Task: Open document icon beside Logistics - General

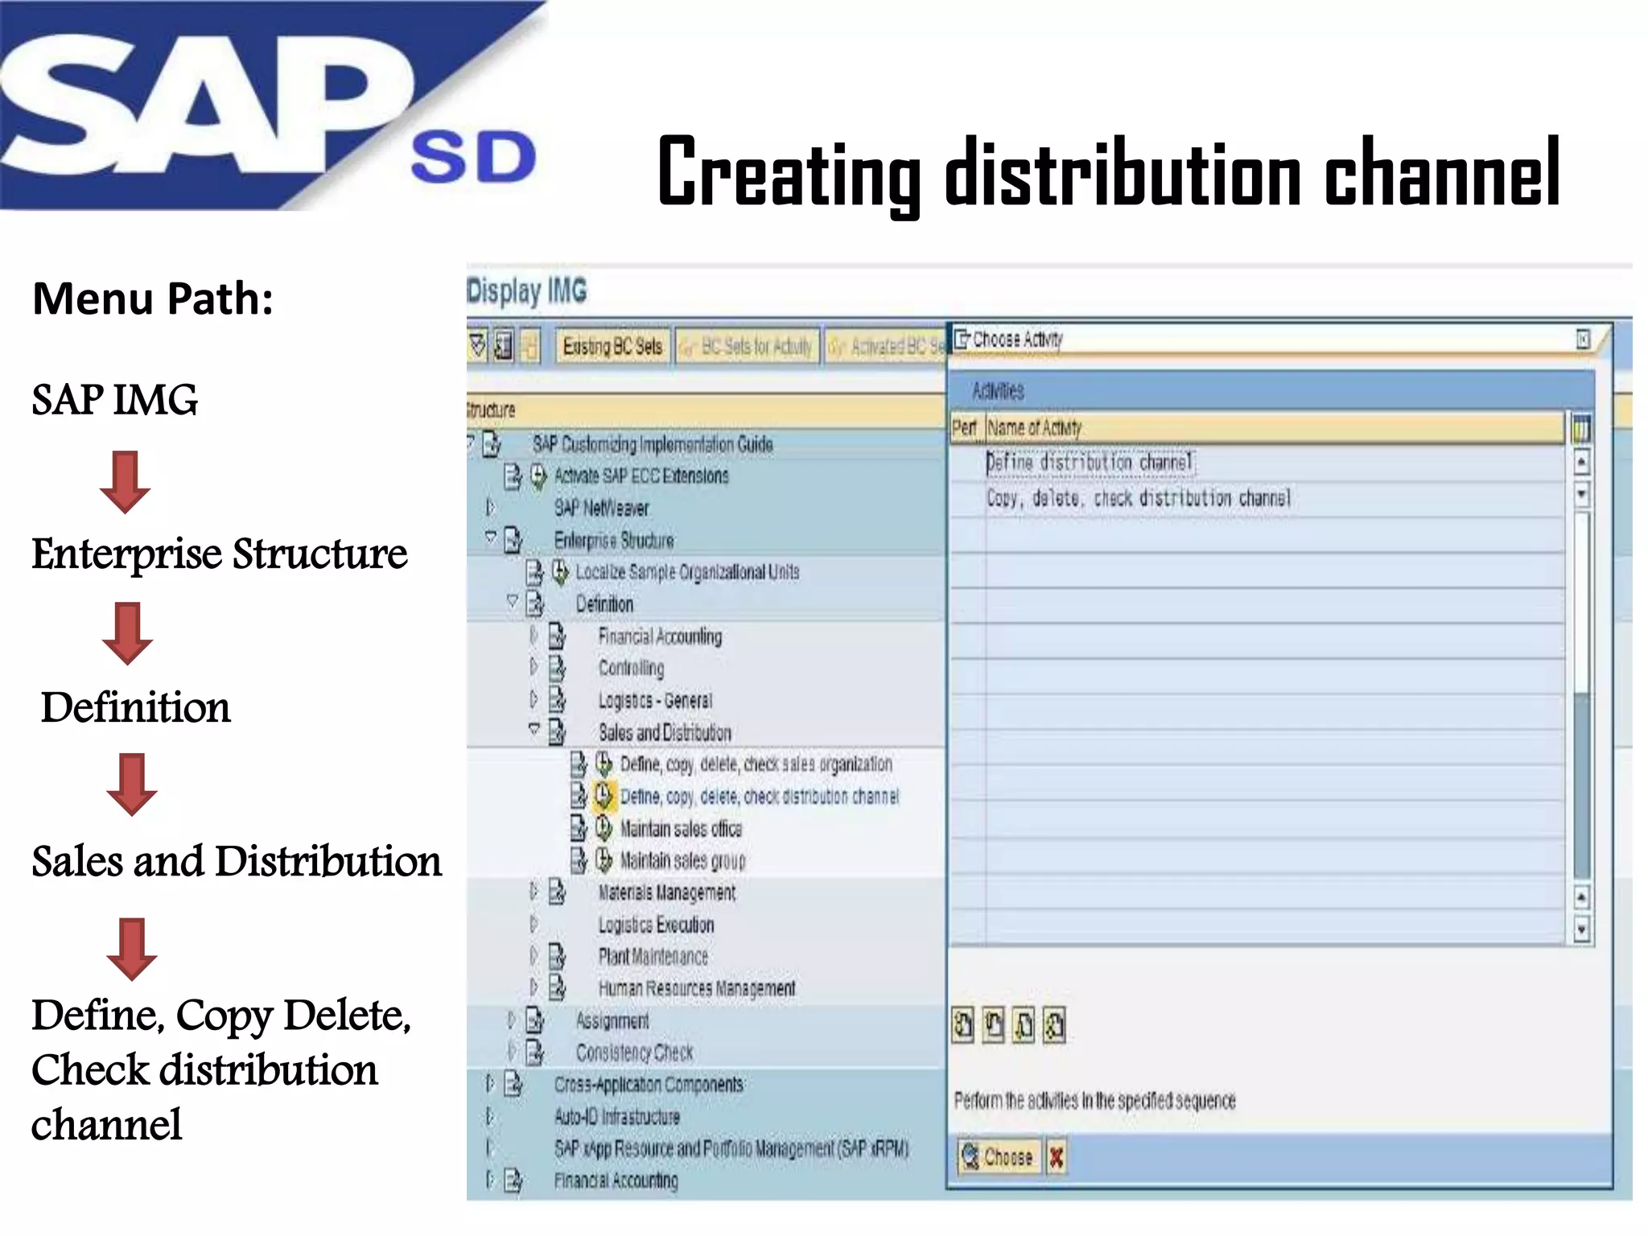Action: click(x=557, y=699)
